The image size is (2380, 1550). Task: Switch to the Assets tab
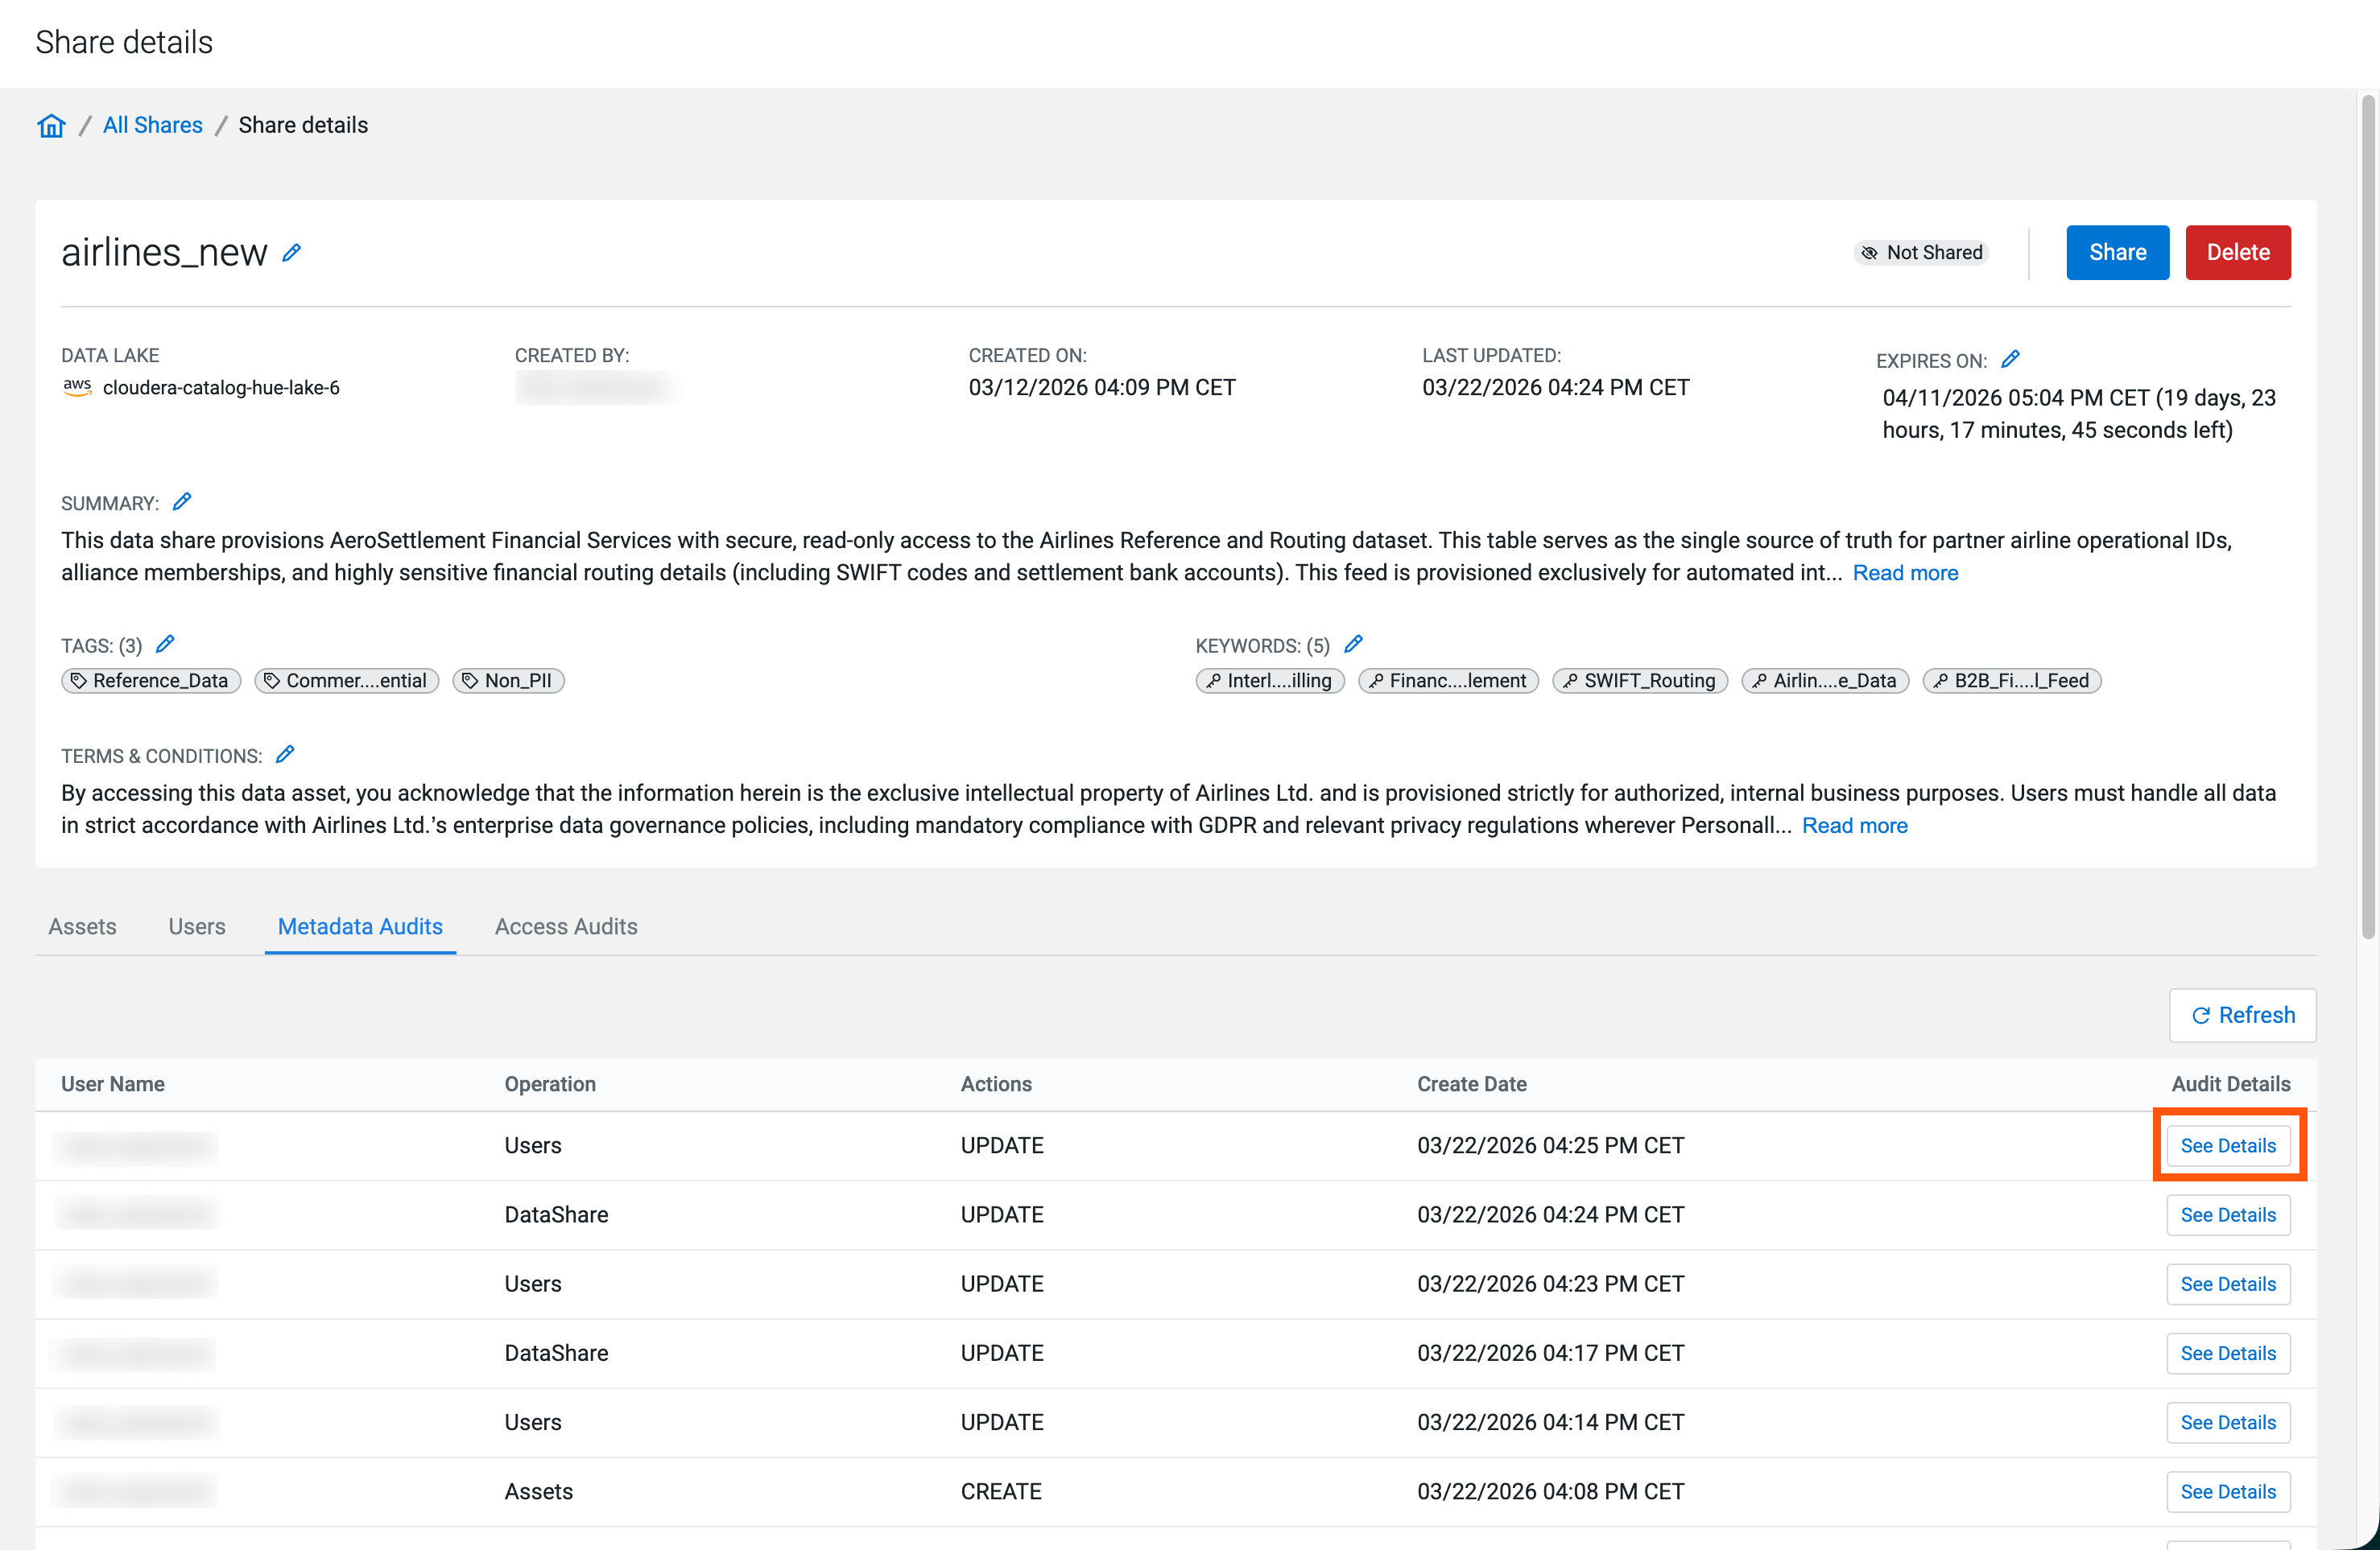coord(82,926)
